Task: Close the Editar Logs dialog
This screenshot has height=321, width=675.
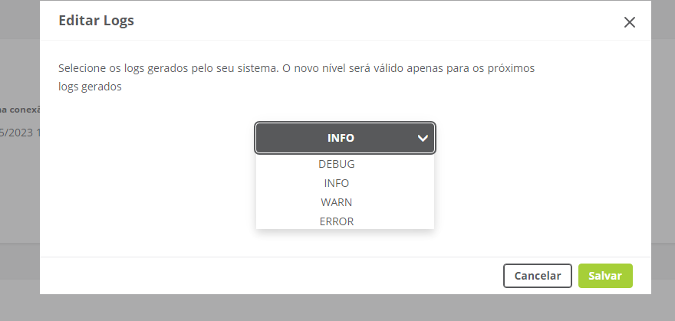Action: click(x=630, y=22)
